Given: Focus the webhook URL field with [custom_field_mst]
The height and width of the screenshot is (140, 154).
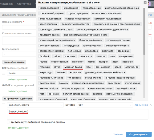Looking at the screenshot, I should pyautogui.click(x=78, y=114).
